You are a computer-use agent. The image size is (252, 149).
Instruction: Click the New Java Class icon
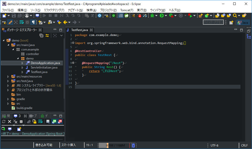(207, 15)
